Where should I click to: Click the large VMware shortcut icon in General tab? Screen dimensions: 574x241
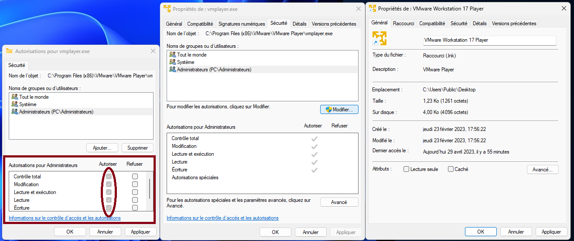(x=379, y=38)
